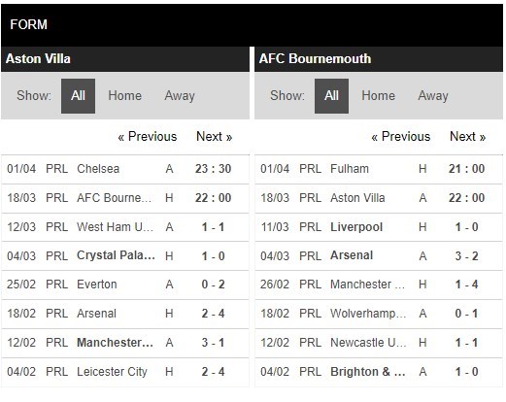The image size is (506, 402).
Task: Select the All filter under Aston Villa
Action: (78, 96)
